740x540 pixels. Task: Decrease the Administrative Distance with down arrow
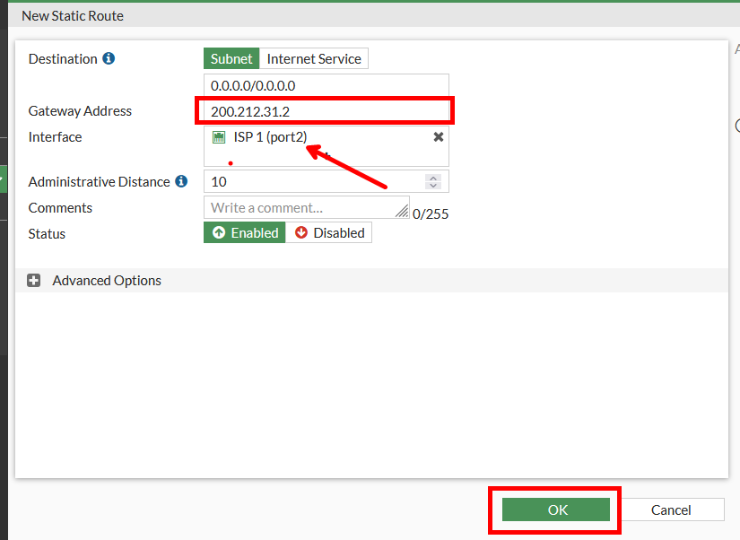tap(434, 186)
